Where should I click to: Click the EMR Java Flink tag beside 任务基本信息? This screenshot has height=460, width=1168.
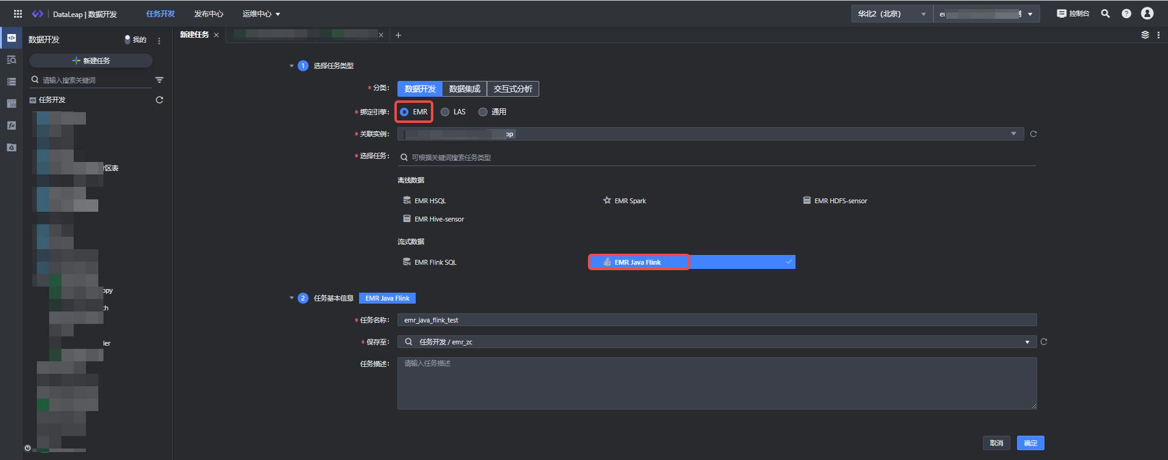tap(387, 298)
